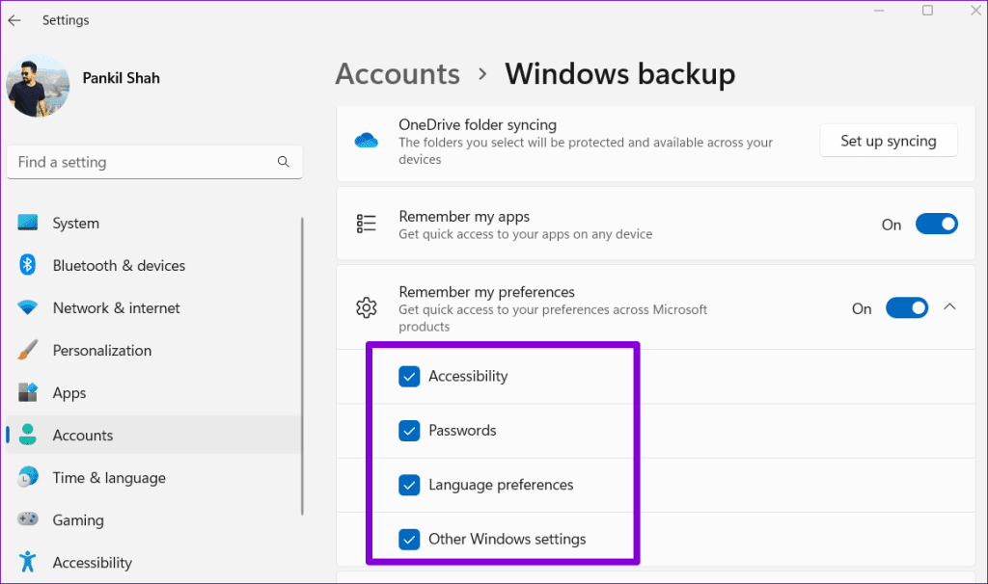The width and height of the screenshot is (988, 584).
Task: Select Accounts in the sidebar
Action: [154, 435]
